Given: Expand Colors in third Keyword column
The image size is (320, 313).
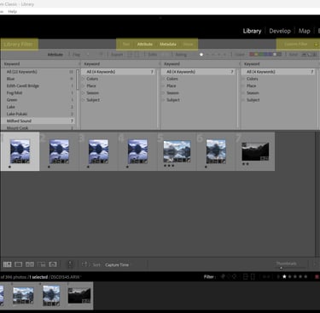Looking at the screenshot, I should (164, 79).
